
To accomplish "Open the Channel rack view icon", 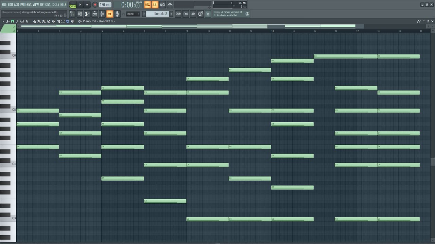I will [80, 14].
